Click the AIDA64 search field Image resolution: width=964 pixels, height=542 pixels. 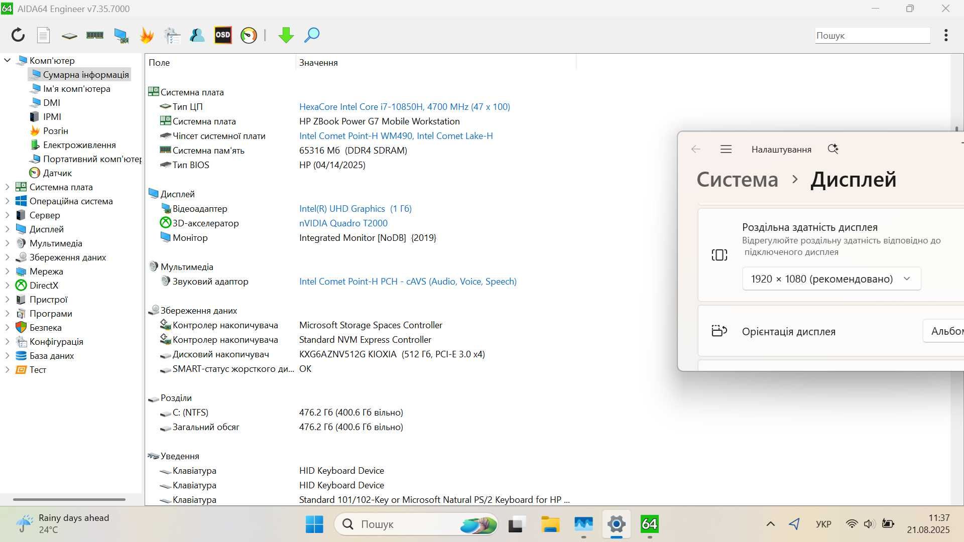[873, 35]
